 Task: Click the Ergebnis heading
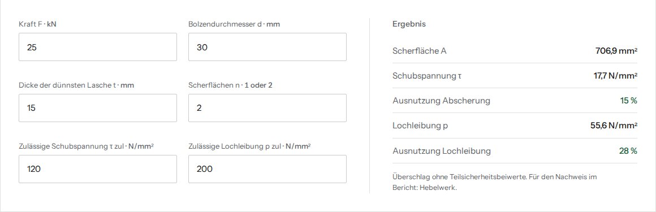(409, 24)
